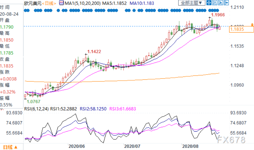Click the 1.1422 peak price marker
This screenshot has height=150, width=254.
click(x=94, y=52)
